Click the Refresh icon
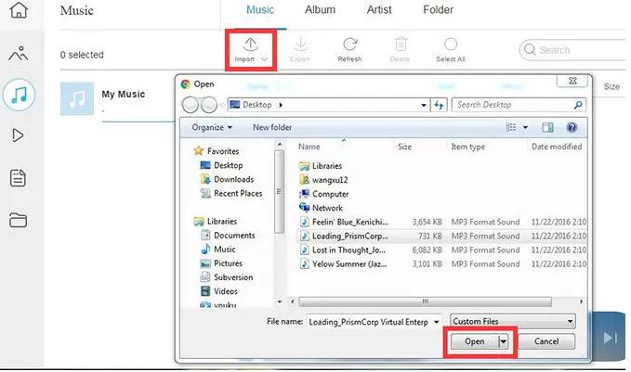 349,45
